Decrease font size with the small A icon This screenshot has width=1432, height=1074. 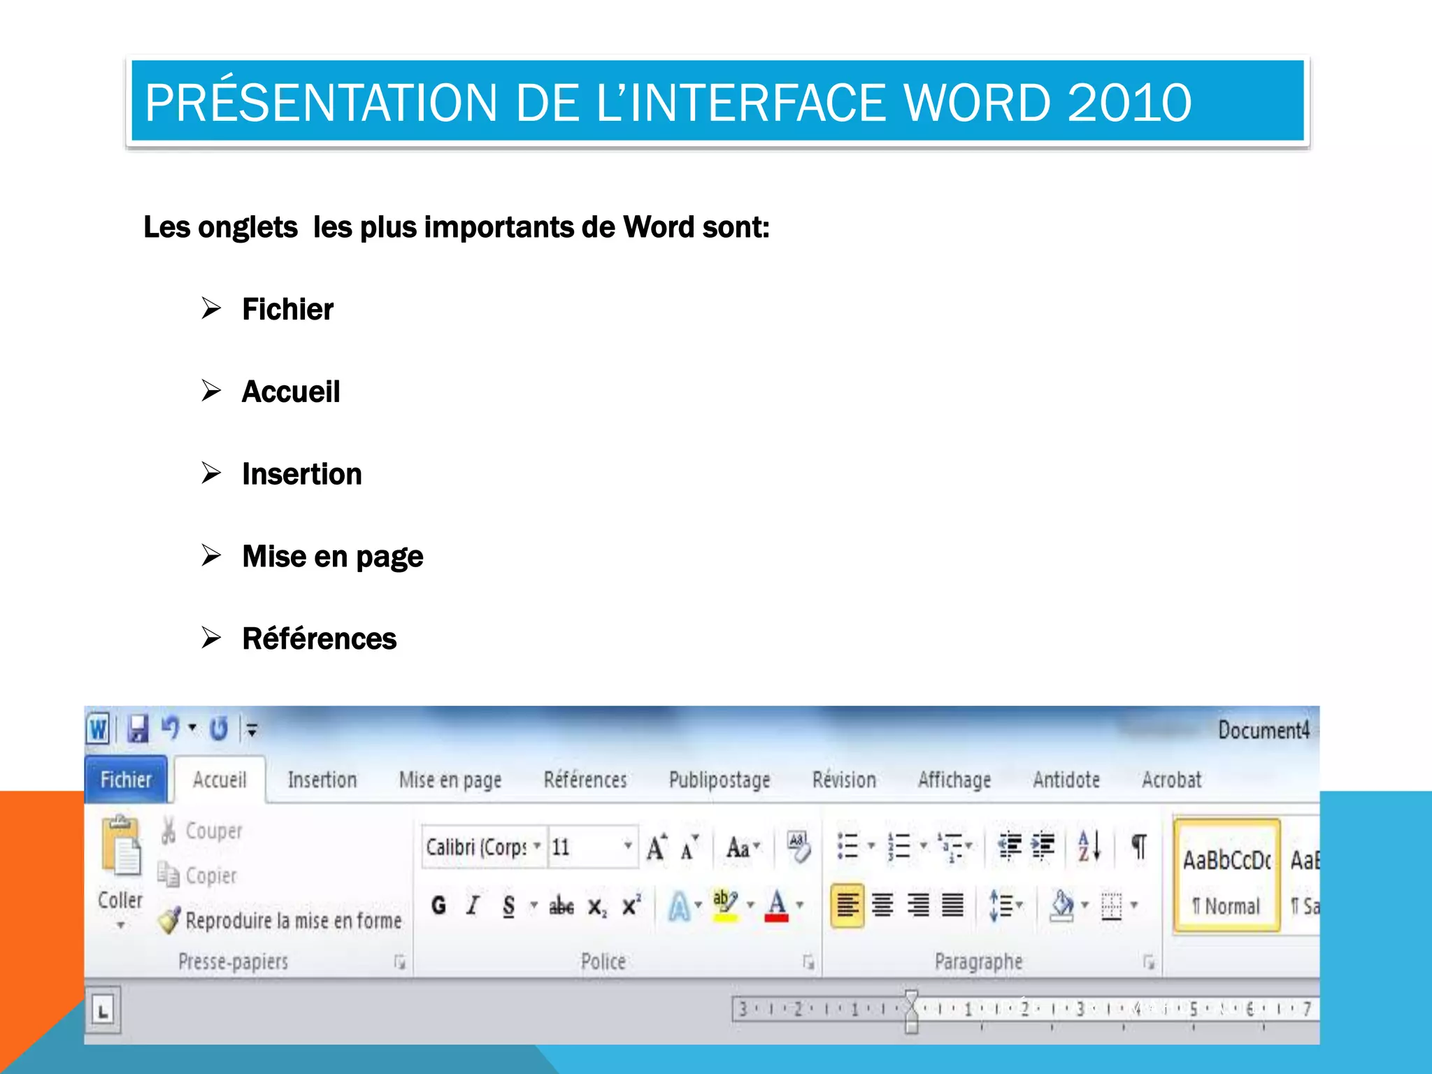pyautogui.click(x=689, y=848)
